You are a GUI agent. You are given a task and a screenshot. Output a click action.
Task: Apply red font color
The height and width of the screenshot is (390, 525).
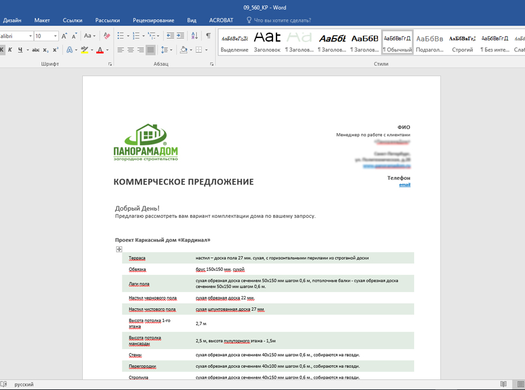tap(100, 50)
